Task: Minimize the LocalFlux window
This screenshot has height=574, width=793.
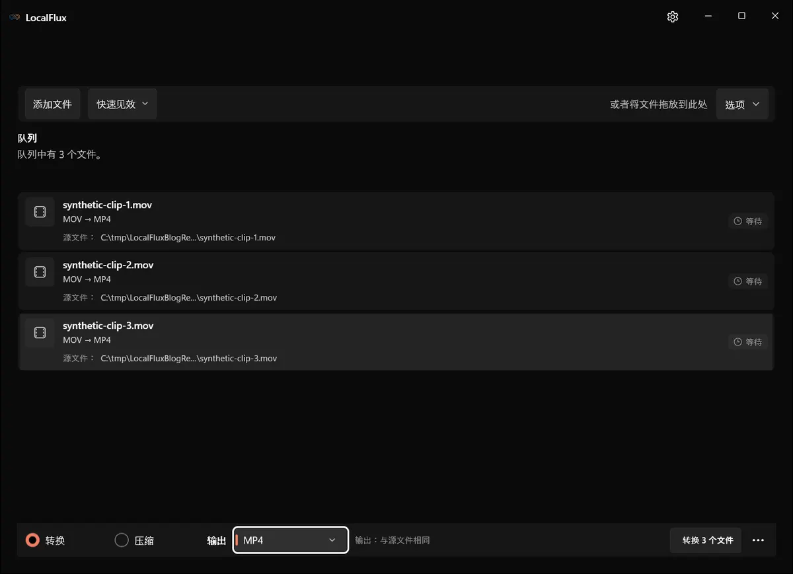Action: point(708,16)
